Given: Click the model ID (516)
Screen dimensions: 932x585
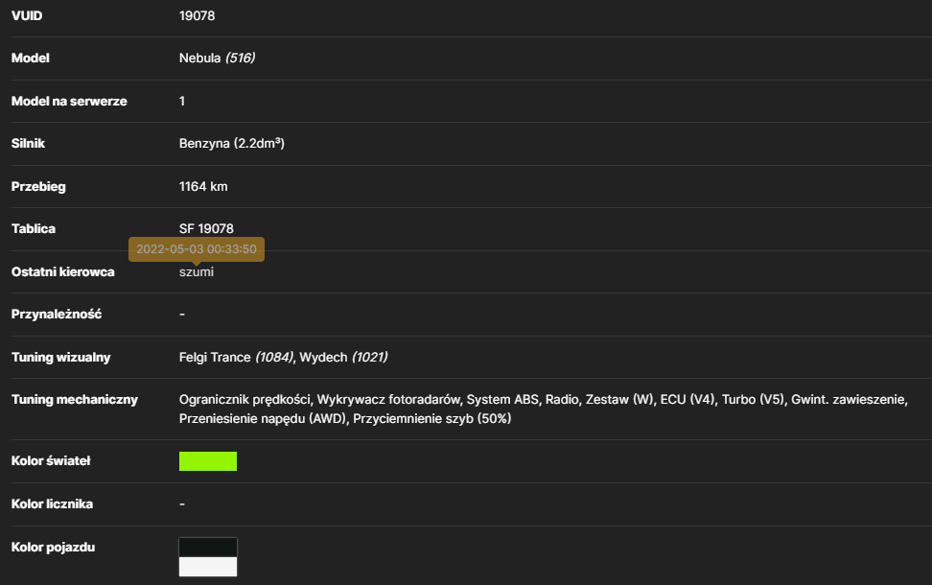Looking at the screenshot, I should [240, 58].
